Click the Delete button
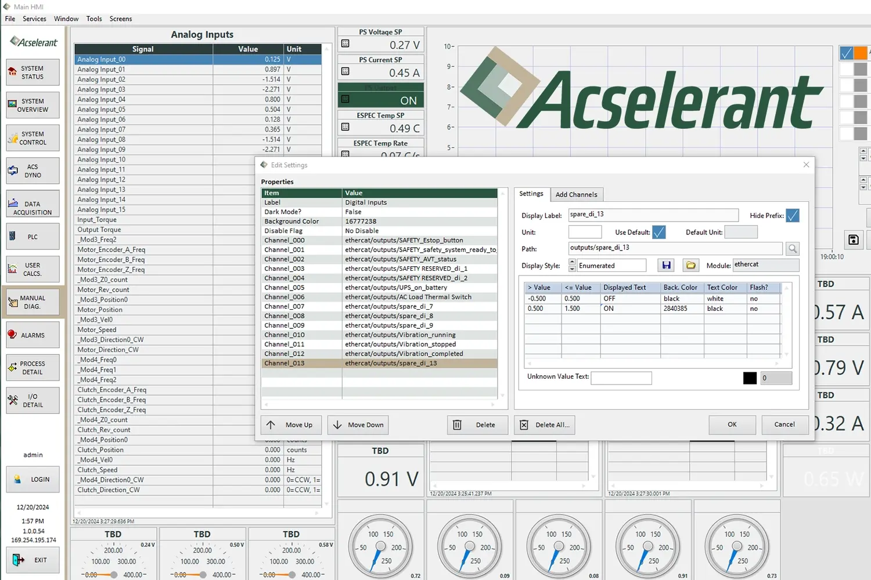871x580 pixels. coord(477,425)
